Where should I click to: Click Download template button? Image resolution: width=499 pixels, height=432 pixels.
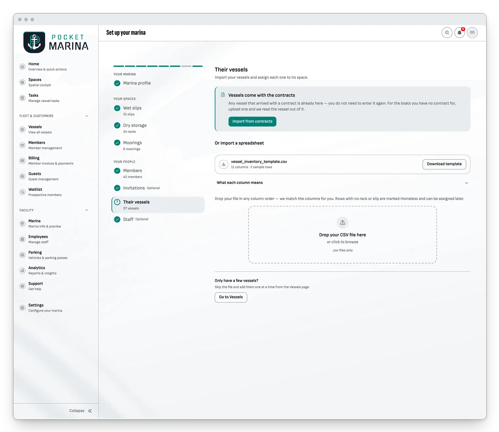(444, 164)
